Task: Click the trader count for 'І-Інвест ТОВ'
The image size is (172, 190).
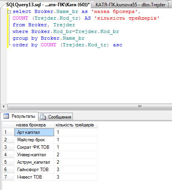Action: coord(76,177)
